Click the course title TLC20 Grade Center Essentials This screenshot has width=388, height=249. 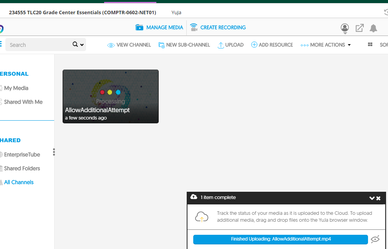tap(83, 12)
